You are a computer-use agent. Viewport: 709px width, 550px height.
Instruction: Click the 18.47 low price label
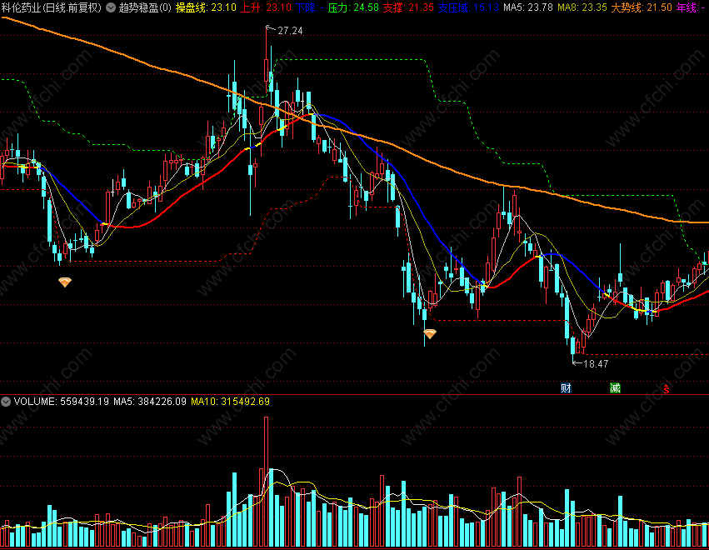click(596, 363)
